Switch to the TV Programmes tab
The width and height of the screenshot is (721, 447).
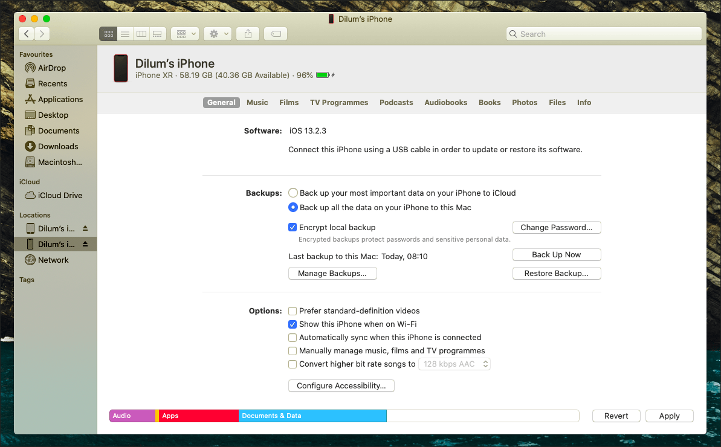pyautogui.click(x=339, y=103)
